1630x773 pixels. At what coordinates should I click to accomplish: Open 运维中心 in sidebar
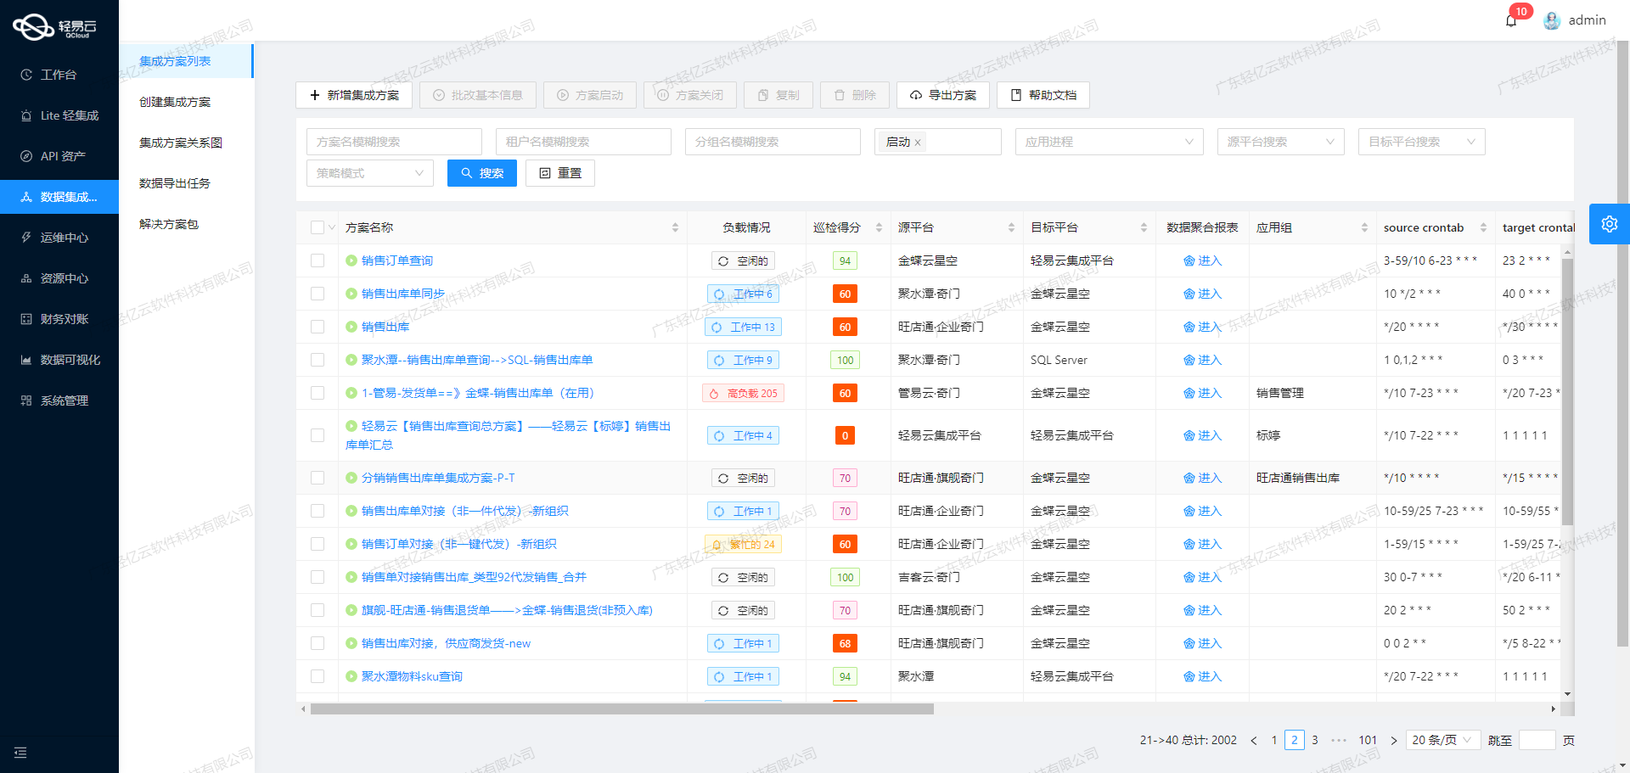59,238
